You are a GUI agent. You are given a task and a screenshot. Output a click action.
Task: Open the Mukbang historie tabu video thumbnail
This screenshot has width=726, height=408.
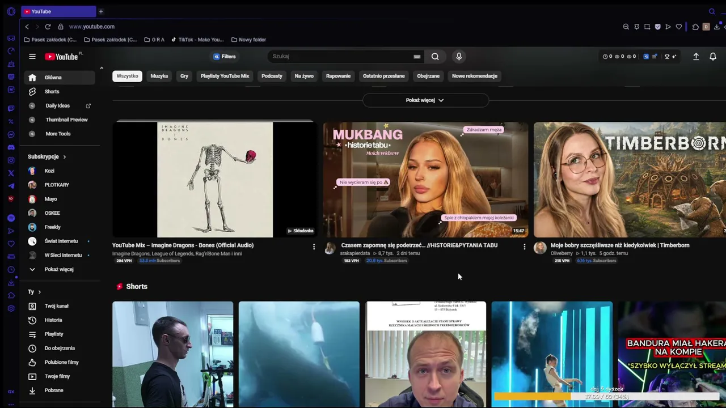coord(425,179)
